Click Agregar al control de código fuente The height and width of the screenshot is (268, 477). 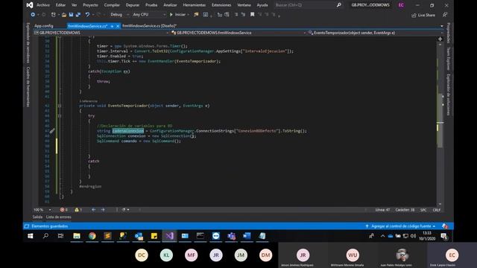[401, 226]
